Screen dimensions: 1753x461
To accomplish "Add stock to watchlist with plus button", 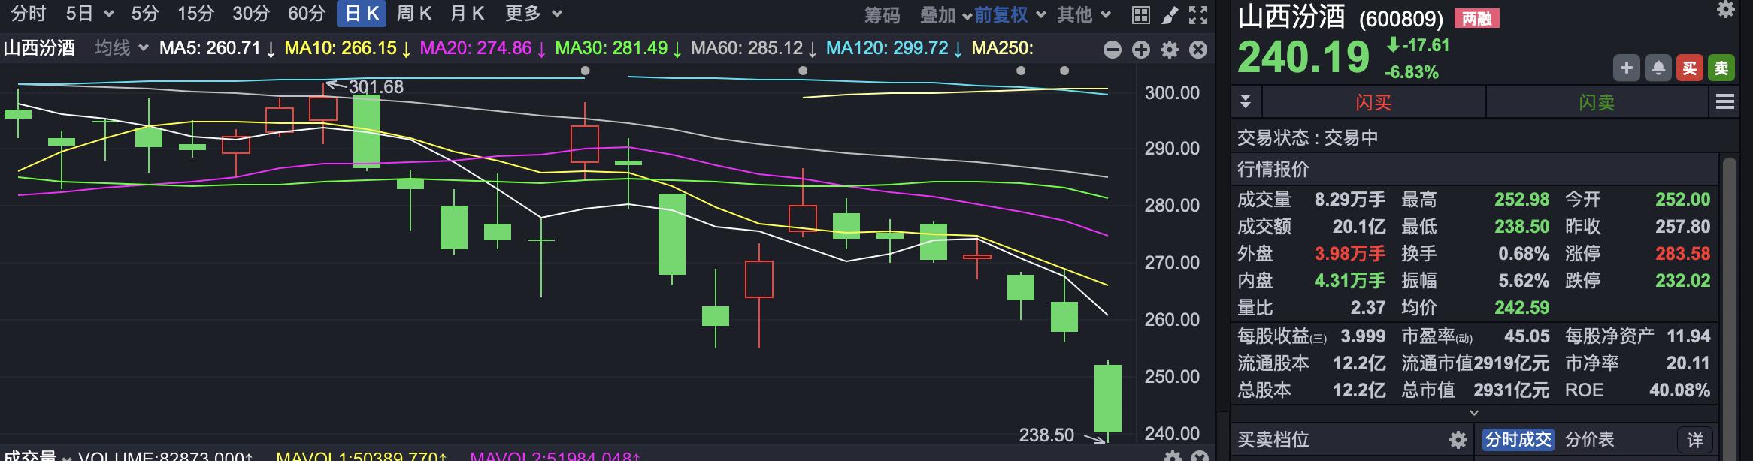I will (x=1626, y=68).
